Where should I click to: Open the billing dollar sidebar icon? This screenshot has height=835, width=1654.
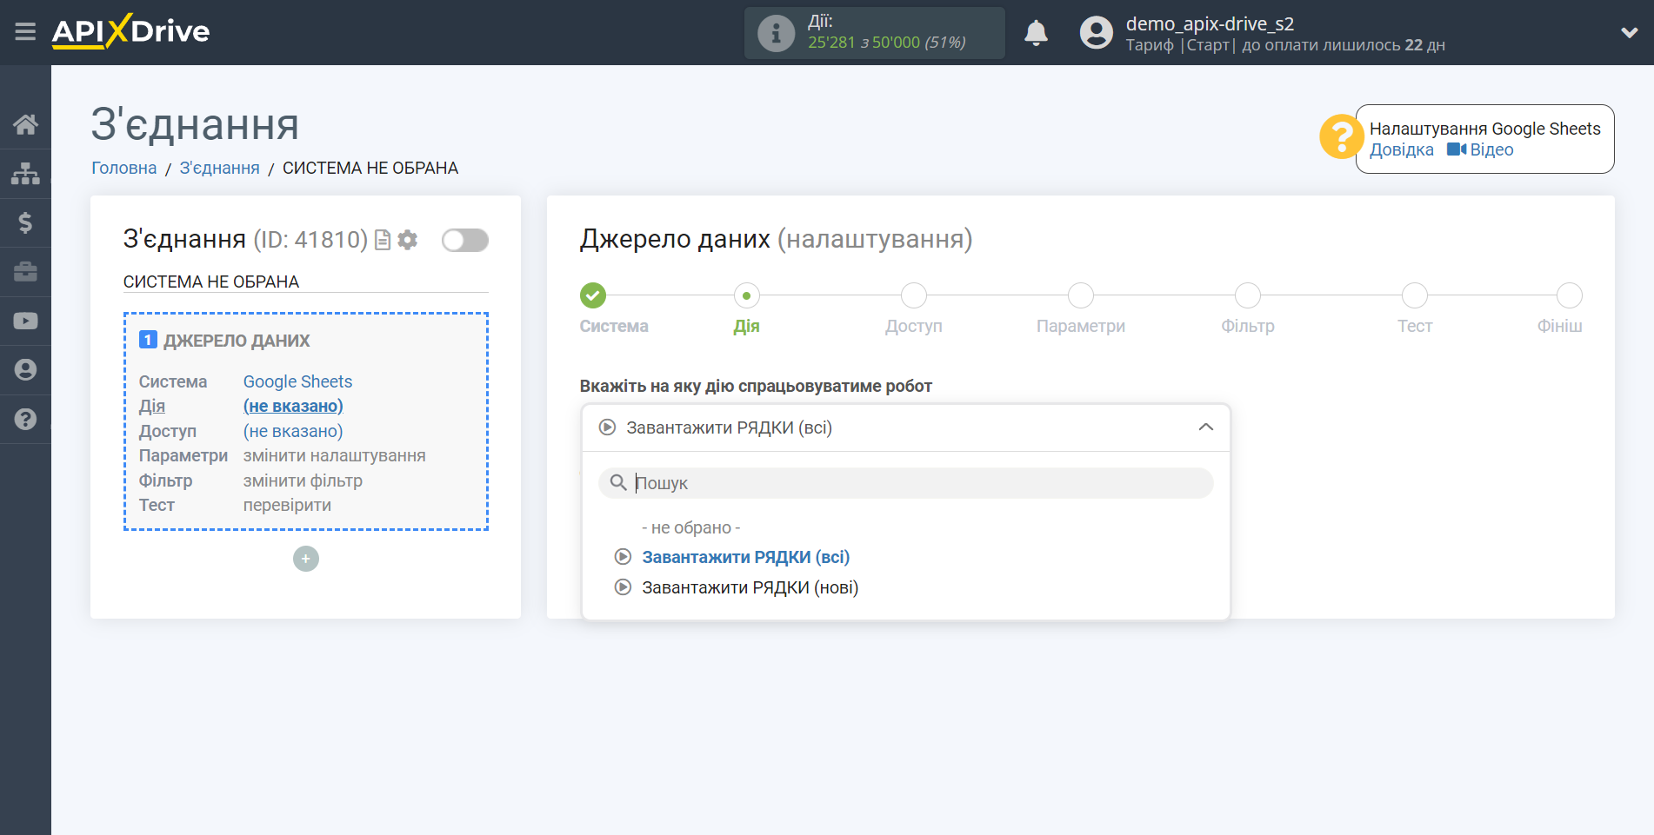[x=25, y=222]
